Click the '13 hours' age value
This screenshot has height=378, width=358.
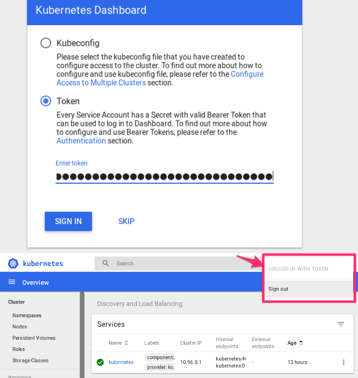(x=297, y=362)
